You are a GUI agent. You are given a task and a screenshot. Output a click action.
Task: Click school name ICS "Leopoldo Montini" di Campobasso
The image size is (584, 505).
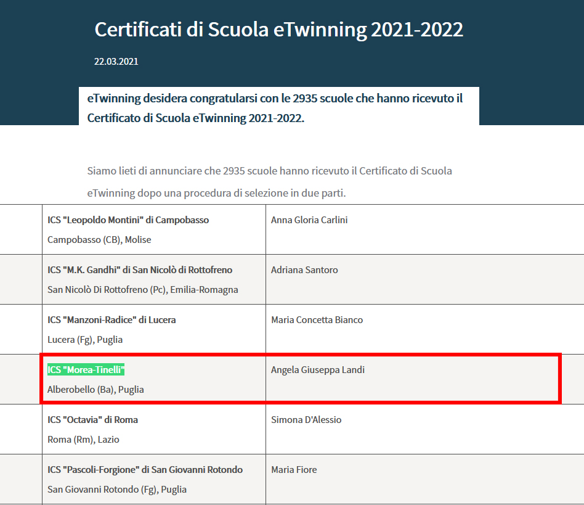[128, 220]
